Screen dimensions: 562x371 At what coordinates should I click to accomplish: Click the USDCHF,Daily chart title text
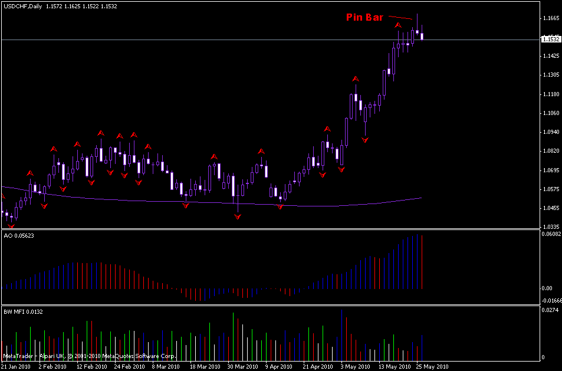pos(22,6)
